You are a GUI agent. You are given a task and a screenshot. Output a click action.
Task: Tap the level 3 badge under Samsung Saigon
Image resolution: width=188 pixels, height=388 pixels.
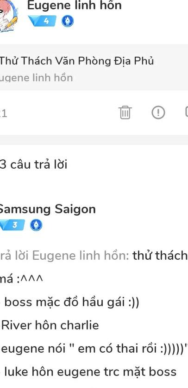tap(12, 225)
